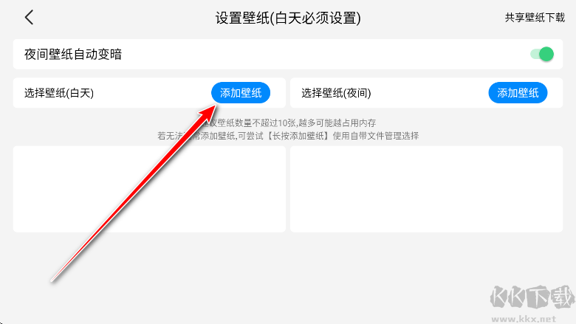Image resolution: width=576 pixels, height=324 pixels.
Task: Click 添加壁纸 for daytime wallpaper
Action: 241,93
